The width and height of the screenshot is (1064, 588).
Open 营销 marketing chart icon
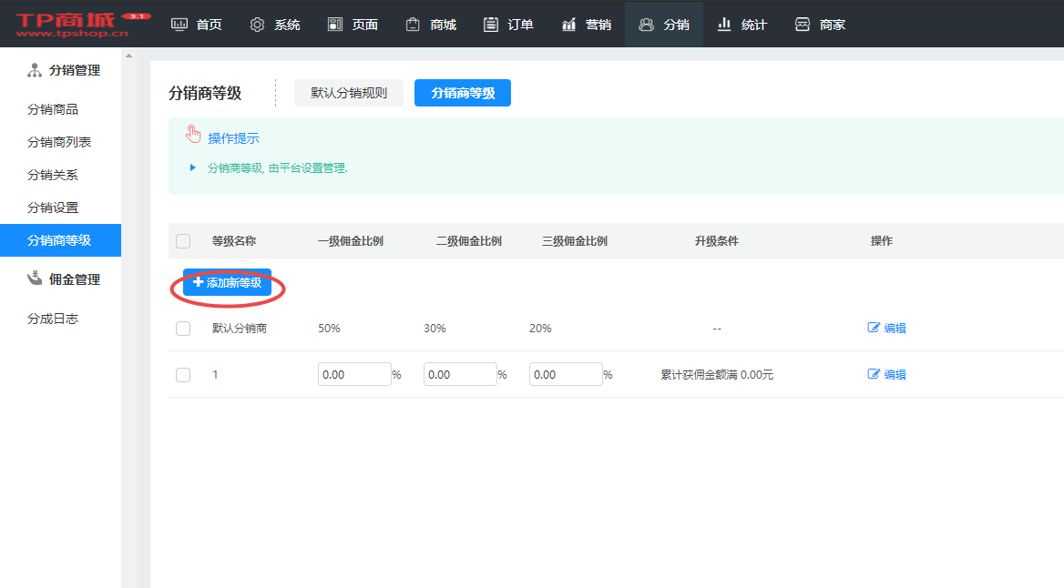[569, 25]
